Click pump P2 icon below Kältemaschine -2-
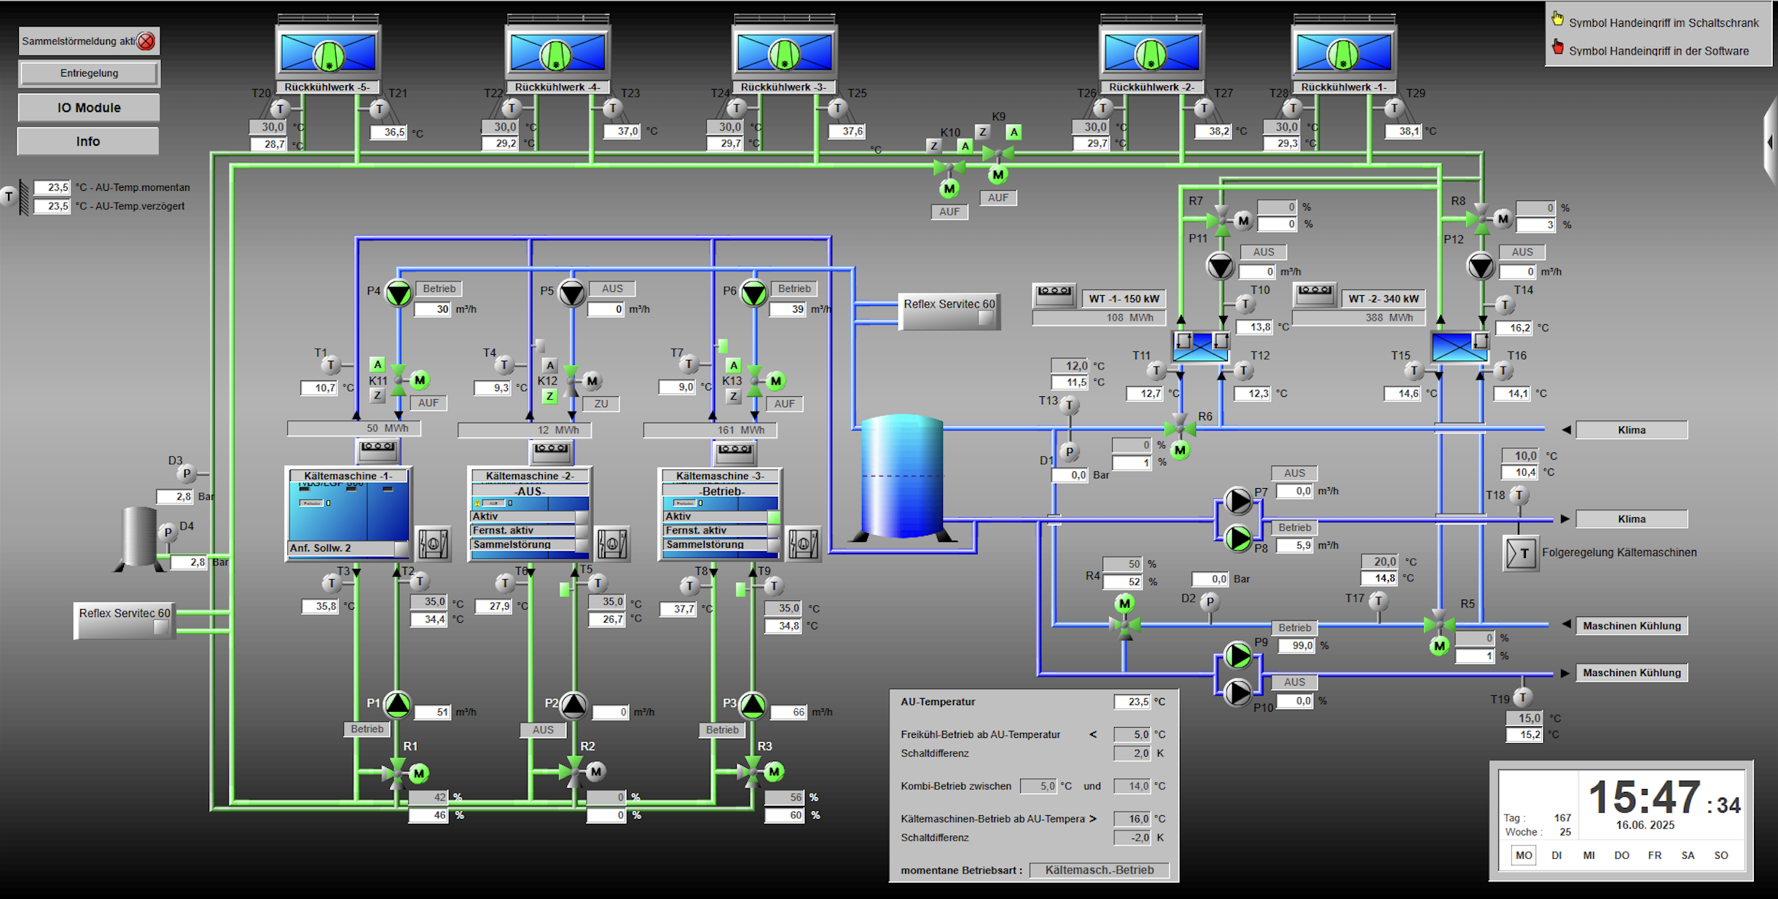The image size is (1778, 899). point(573,704)
